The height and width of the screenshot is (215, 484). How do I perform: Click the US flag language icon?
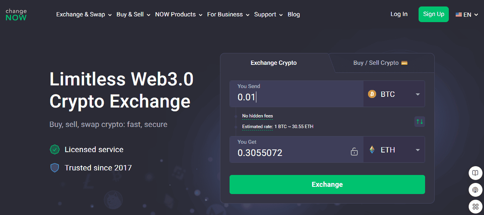458,15
